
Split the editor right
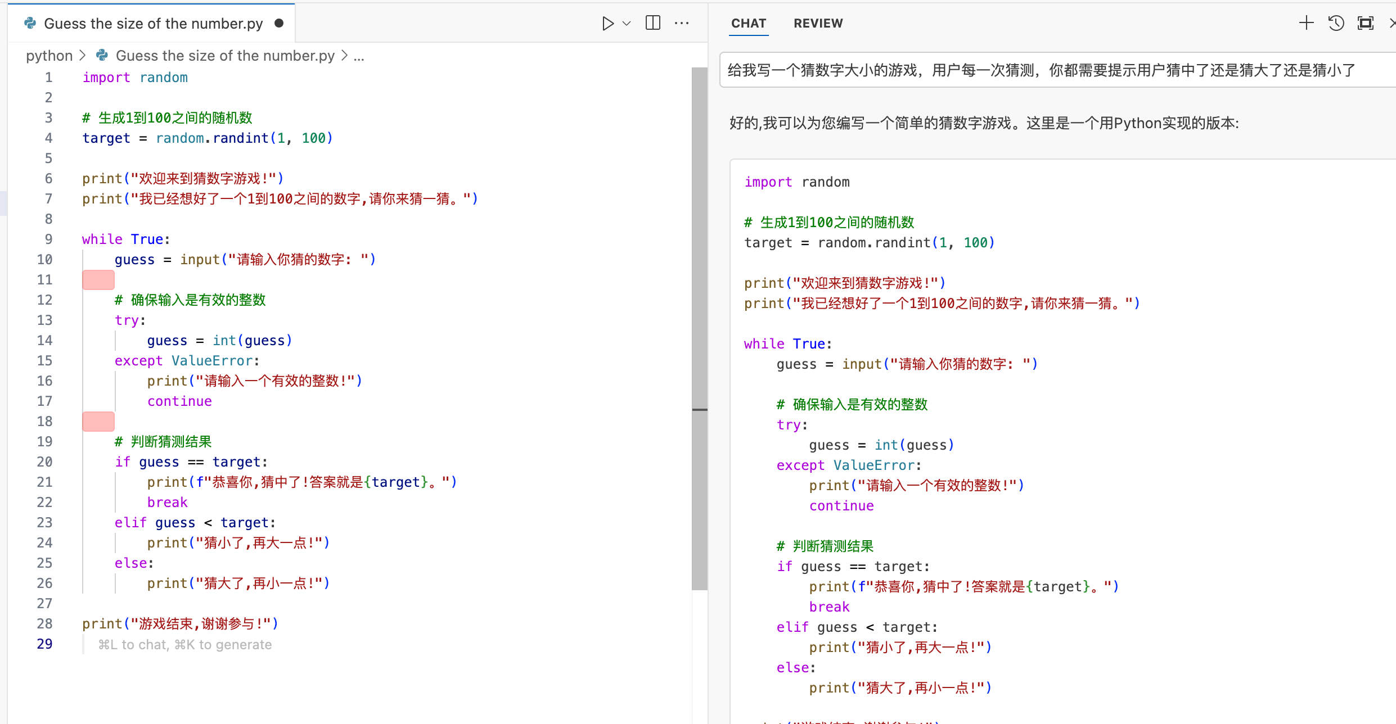[653, 23]
